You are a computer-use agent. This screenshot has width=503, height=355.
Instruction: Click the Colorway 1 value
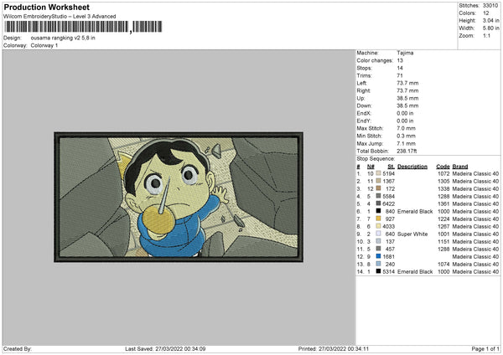tap(47, 44)
